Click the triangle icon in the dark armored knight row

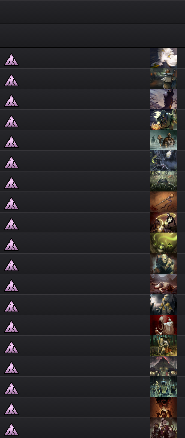tap(11, 101)
